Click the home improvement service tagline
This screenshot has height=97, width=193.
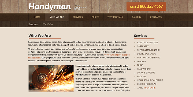80,7
